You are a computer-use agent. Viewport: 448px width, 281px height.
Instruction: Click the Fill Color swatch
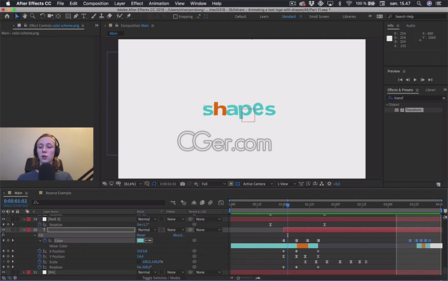[x=141, y=240]
